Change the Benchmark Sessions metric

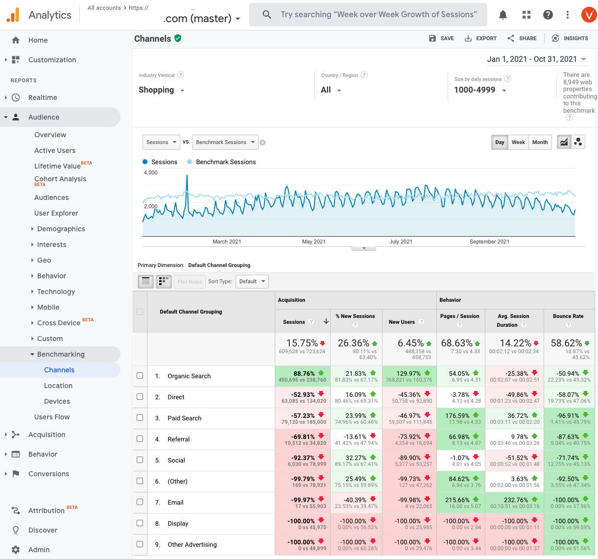point(225,142)
